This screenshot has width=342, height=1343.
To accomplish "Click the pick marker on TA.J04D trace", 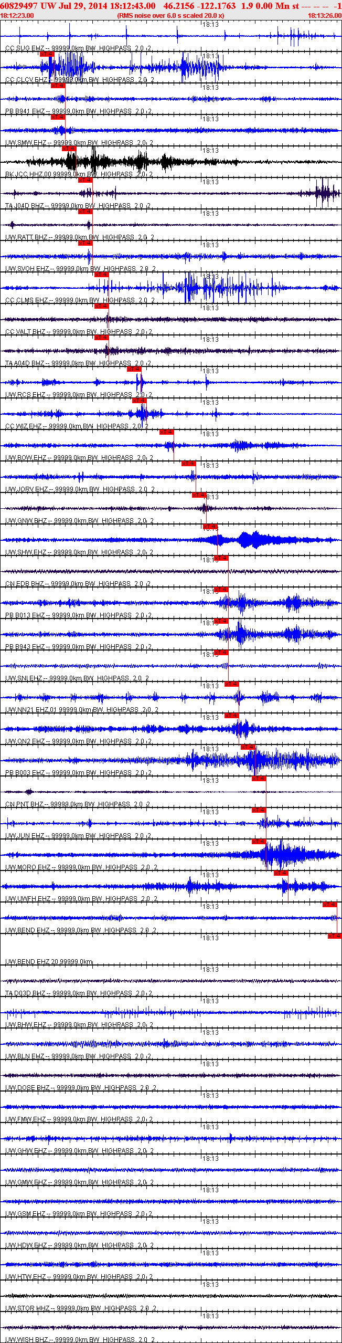I will (85, 180).
